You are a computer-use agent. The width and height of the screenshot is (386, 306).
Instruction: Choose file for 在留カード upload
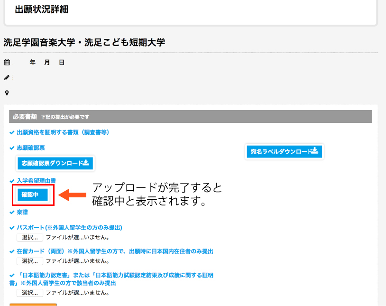point(30,261)
